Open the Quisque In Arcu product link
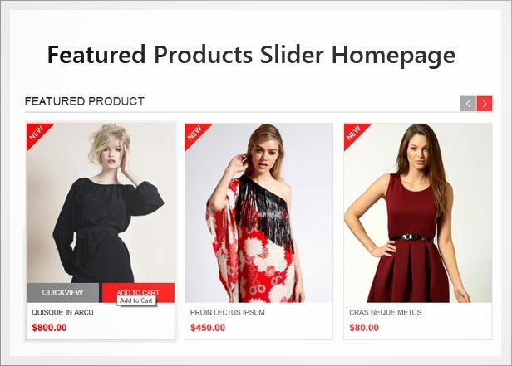The image size is (512, 366). pos(62,312)
